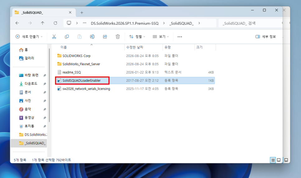Click the Share icon
This screenshot has height=178, width=301.
[x=105, y=36]
